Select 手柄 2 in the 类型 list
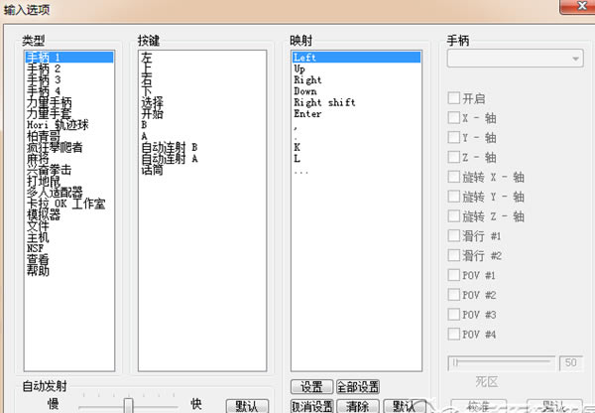Screen dimensions: 595x413 pyautogui.click(x=45, y=69)
